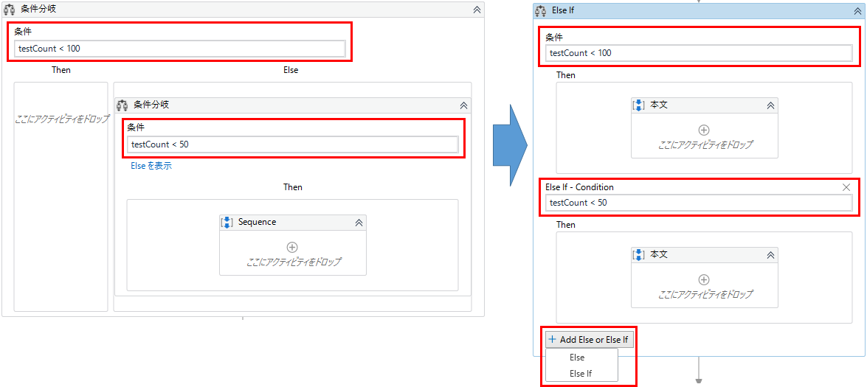Edit left testCount < 100 condition field

coord(180,49)
